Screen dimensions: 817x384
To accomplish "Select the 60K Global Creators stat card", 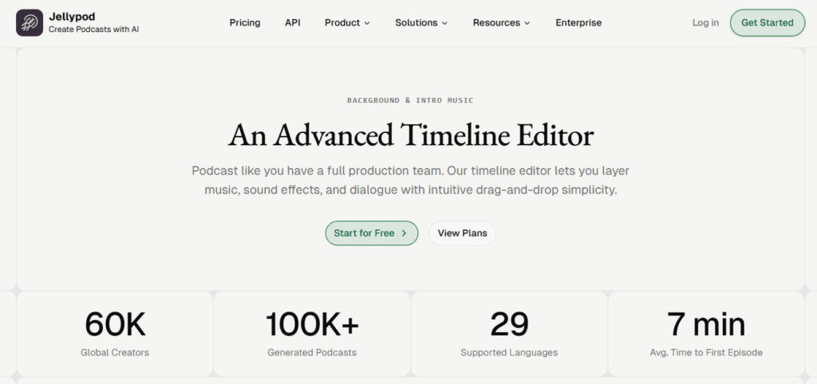I will 115,333.
